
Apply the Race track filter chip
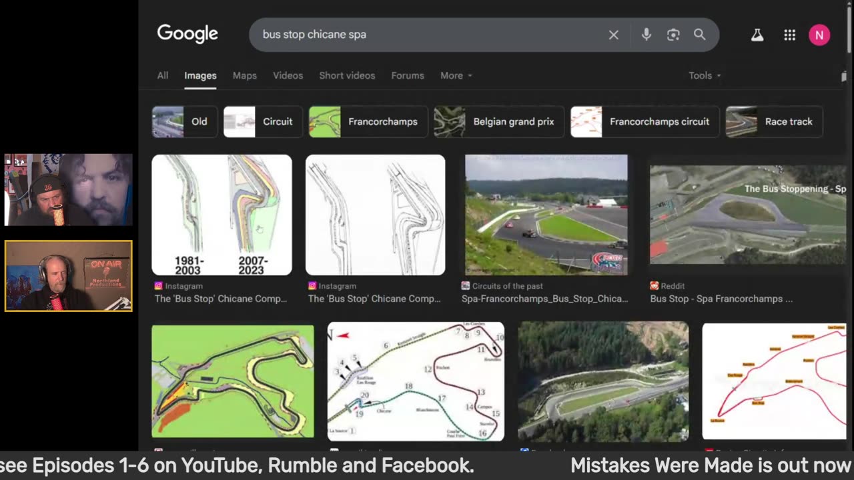774,121
